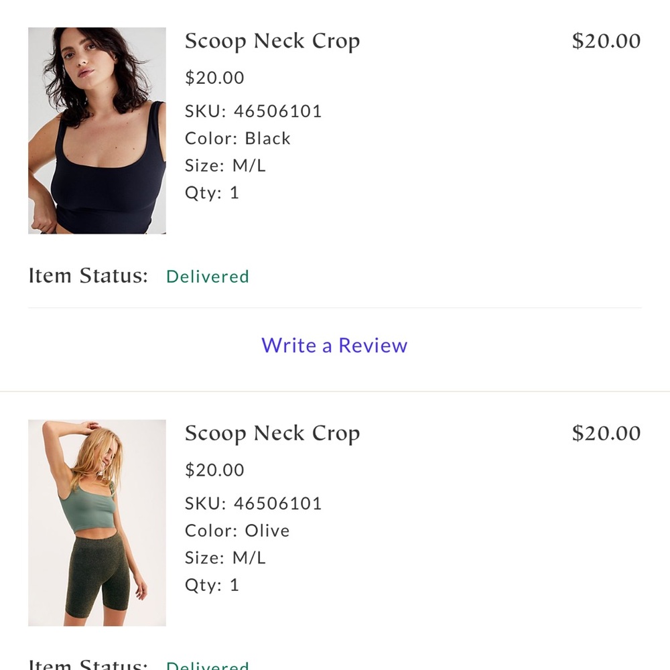Click the Color: Black detail line
670x670 pixels.
coord(237,139)
